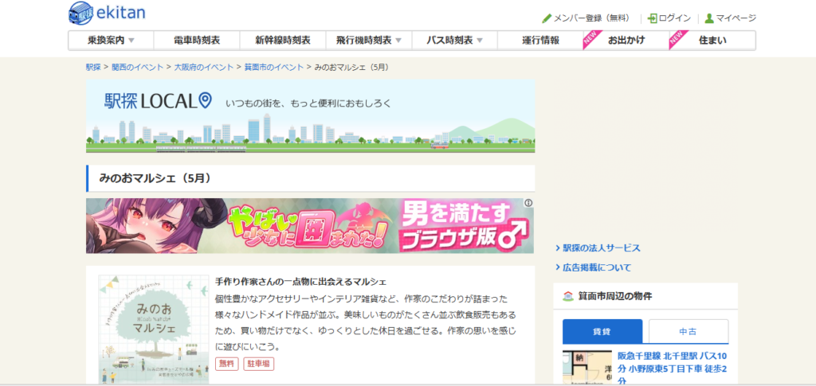Click the ad info icon on banner

[528, 204]
